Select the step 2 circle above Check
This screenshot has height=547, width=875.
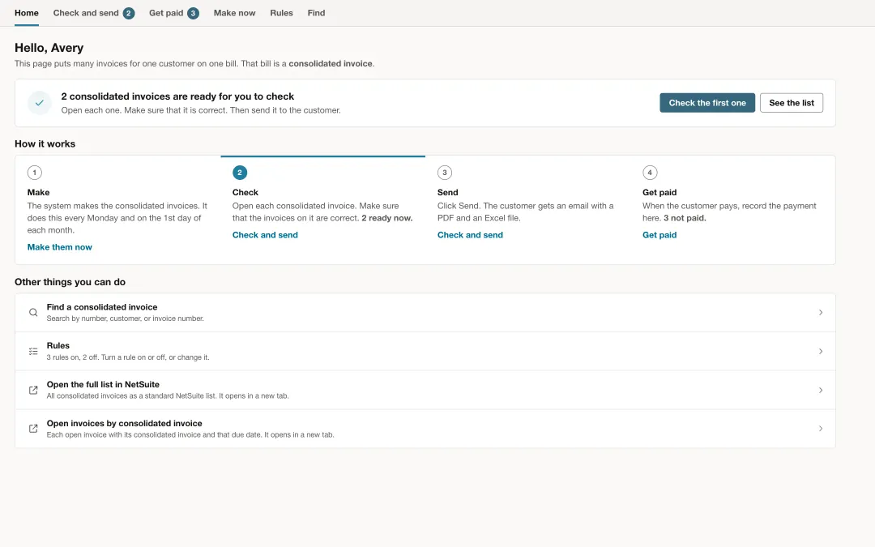(x=240, y=173)
